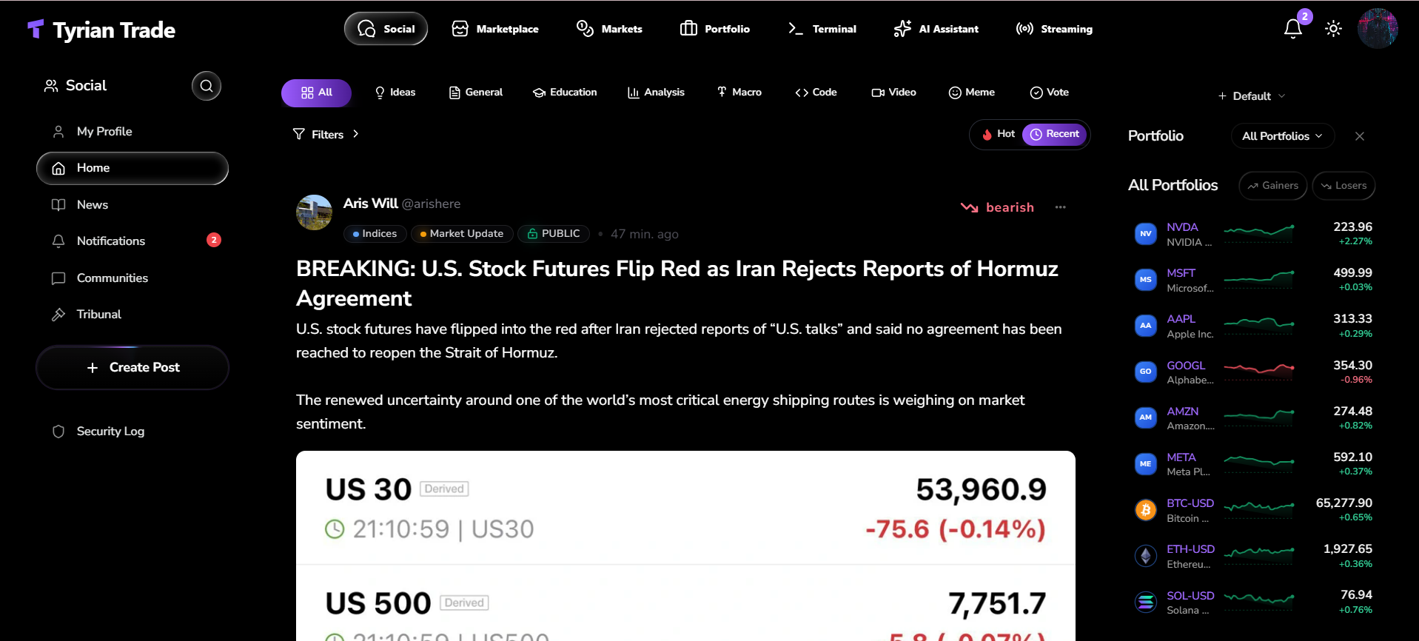Click the Solana coin icon
Image resolution: width=1419 pixels, height=641 pixels.
tap(1145, 603)
